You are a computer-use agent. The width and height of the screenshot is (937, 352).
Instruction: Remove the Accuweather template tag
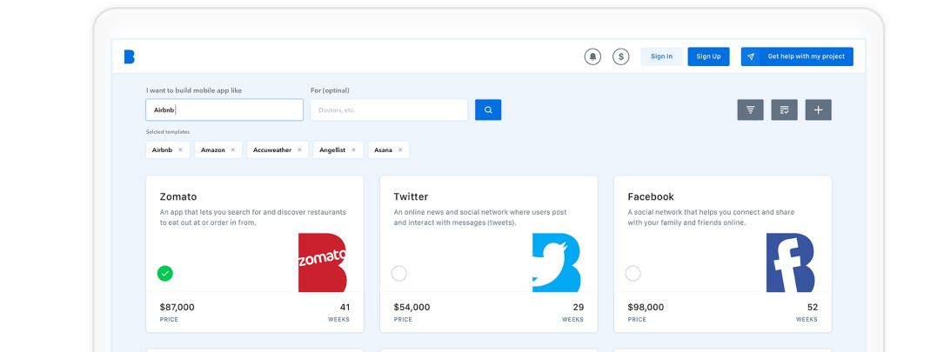pyautogui.click(x=299, y=149)
